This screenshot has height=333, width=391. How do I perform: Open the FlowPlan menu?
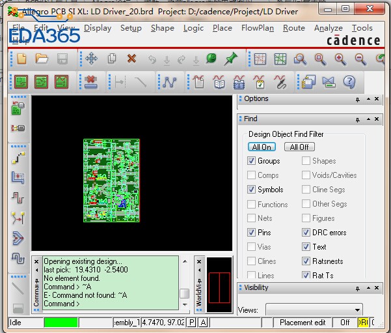pyautogui.click(x=258, y=28)
